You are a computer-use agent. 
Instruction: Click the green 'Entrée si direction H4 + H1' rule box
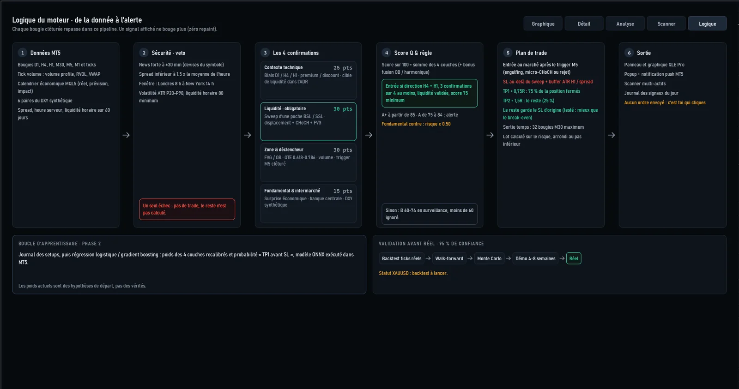click(x=430, y=93)
